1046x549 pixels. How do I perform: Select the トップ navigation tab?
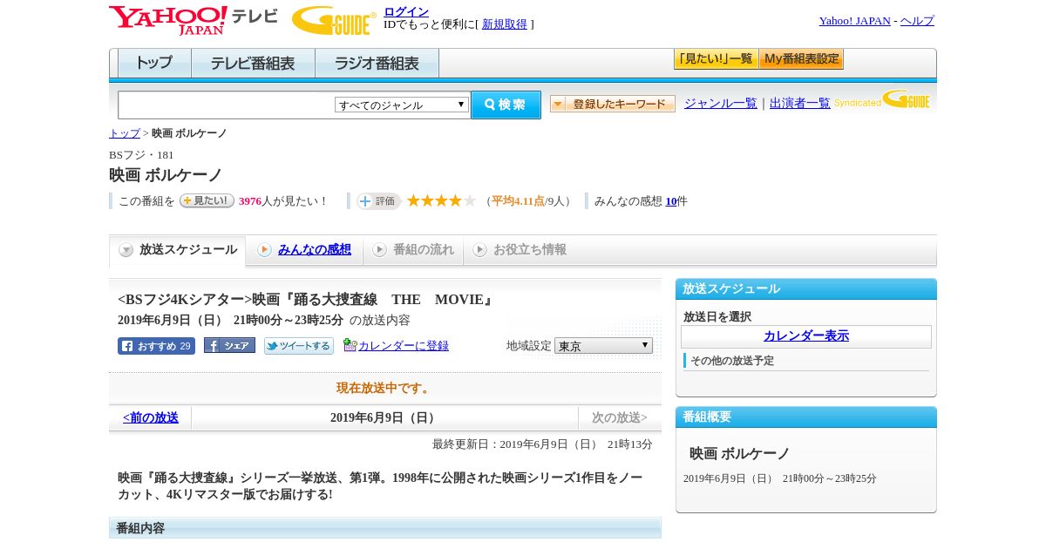tap(154, 64)
